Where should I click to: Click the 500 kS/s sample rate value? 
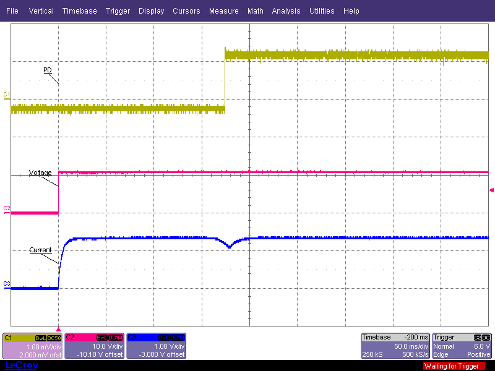pos(415,354)
